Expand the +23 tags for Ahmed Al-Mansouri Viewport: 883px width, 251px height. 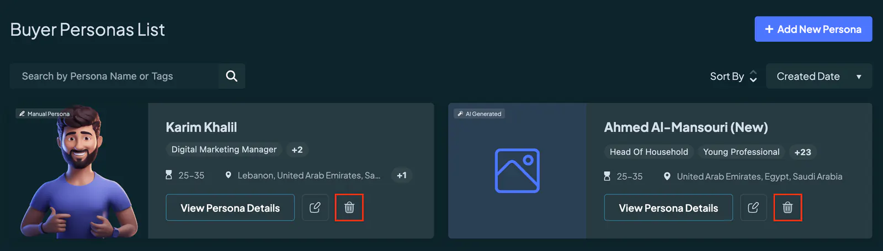(802, 152)
